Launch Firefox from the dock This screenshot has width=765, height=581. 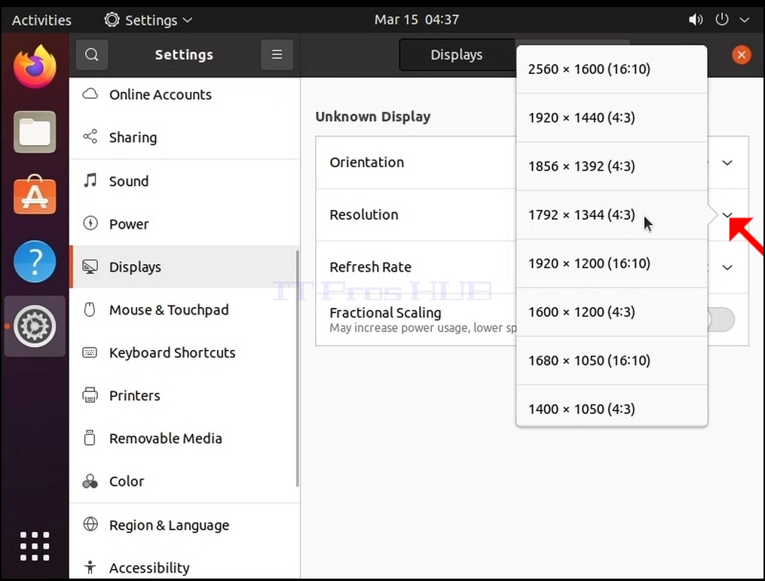[x=35, y=67]
